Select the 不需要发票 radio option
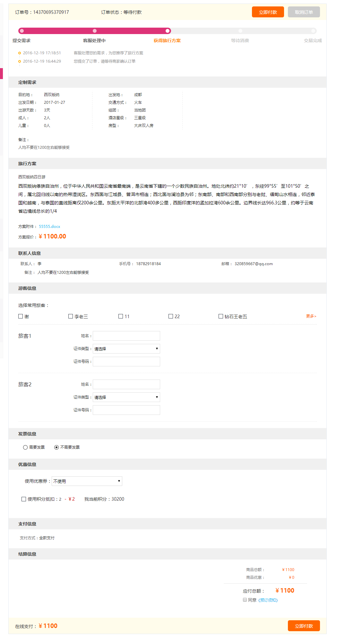Image resolution: width=337 pixels, height=636 pixels. pos(56,447)
